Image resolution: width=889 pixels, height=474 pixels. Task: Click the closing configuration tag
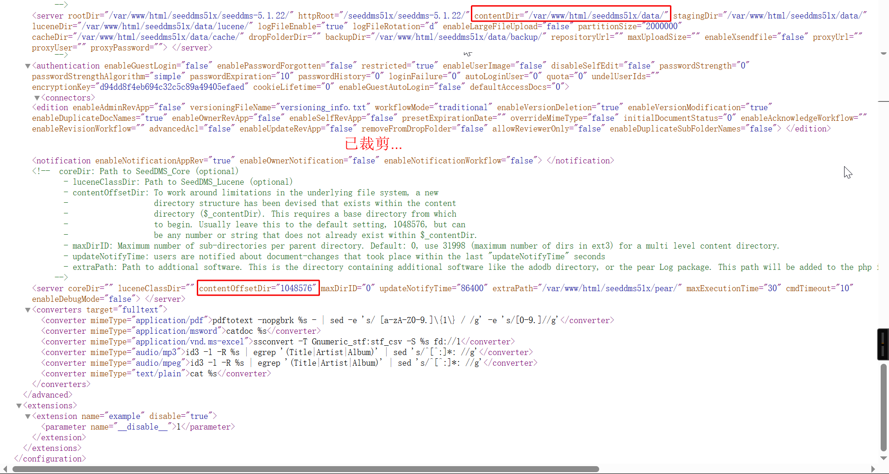pyautogui.click(x=50, y=459)
